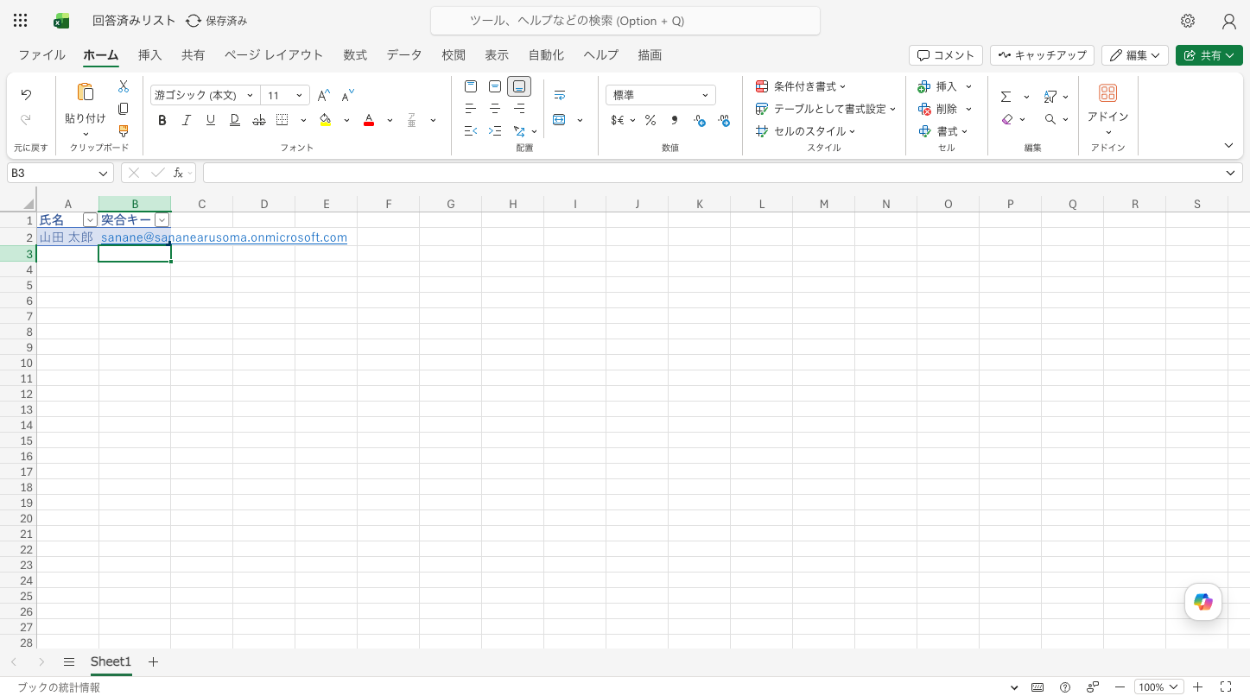The image size is (1250, 696).
Task: Click the Excel logo icon
Action: [x=61, y=21]
